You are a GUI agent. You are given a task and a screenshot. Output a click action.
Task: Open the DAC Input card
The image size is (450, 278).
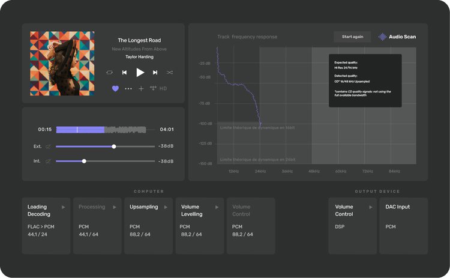403,225
